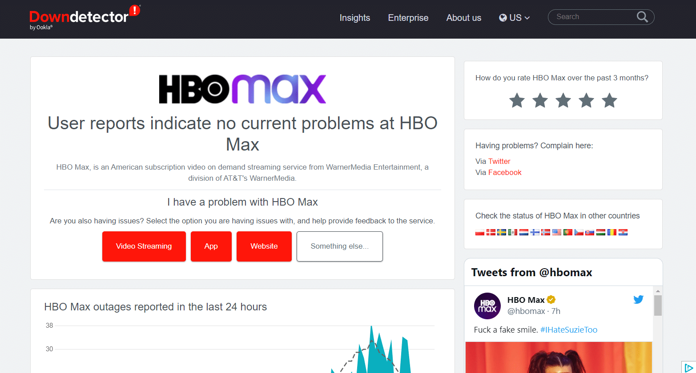Viewport: 696px width, 373px height.
Task: Open the Insights menu
Action: coord(354,18)
